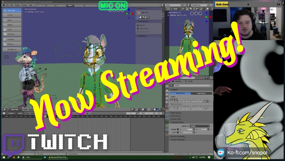Expand the Bone Groups panel
Screen dimensions: 285x161
click(x=176, y=113)
